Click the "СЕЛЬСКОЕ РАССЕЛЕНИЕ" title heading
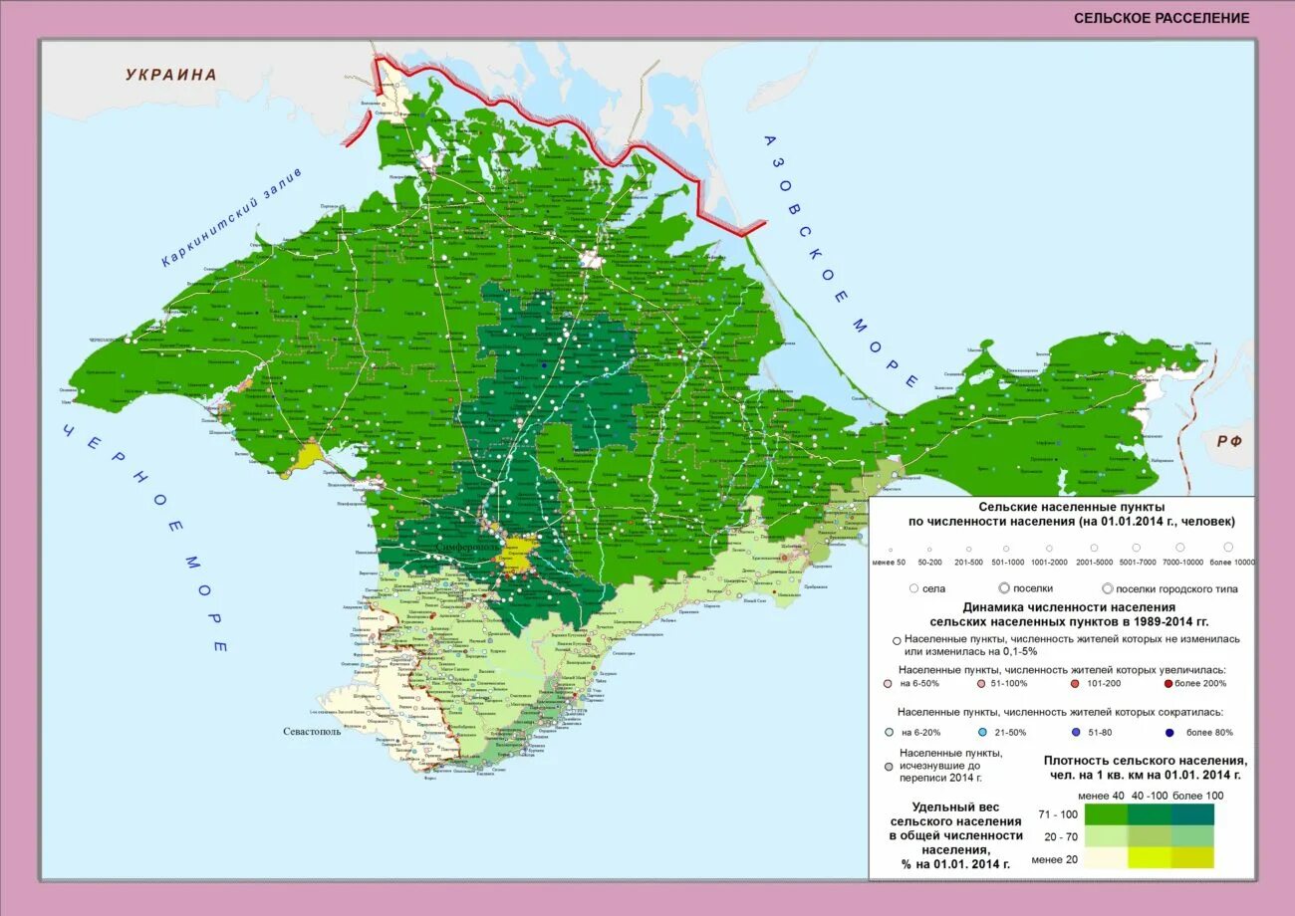1295x916 pixels. pyautogui.click(x=1162, y=17)
